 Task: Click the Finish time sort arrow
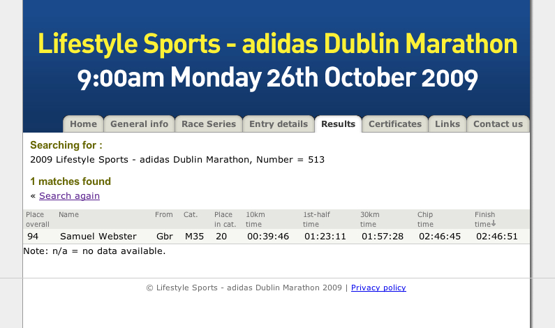(494, 223)
